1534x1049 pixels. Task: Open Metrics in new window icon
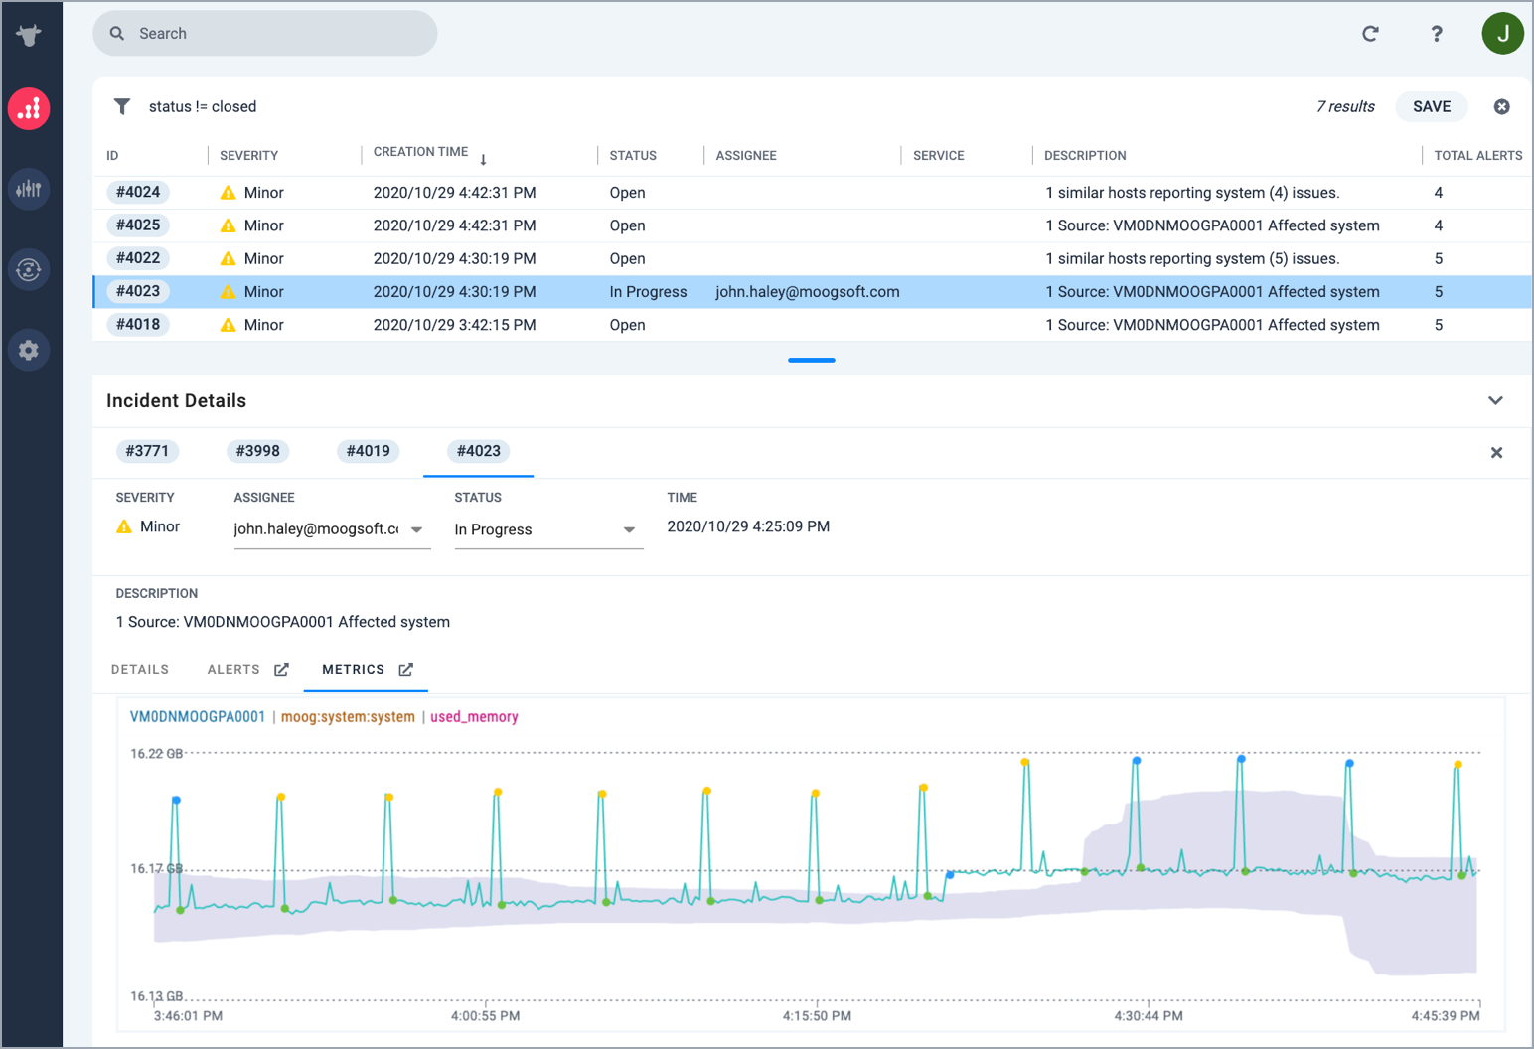(405, 670)
